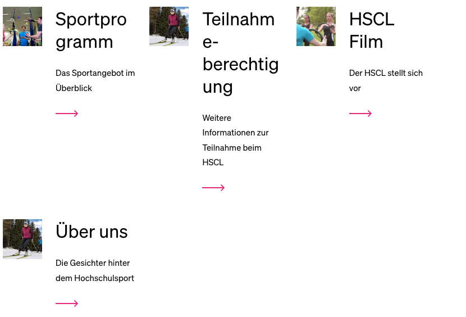Click 'Der HSCL stellt sich vor' text
The height and width of the screenshot is (317, 466).
tap(386, 81)
